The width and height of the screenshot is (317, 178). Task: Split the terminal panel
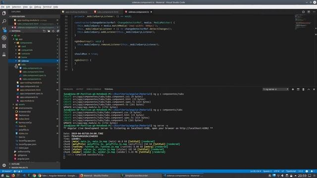tap(298, 89)
